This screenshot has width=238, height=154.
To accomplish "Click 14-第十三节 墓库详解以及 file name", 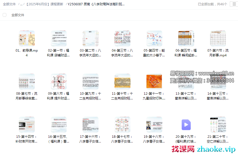I will (218, 96).
